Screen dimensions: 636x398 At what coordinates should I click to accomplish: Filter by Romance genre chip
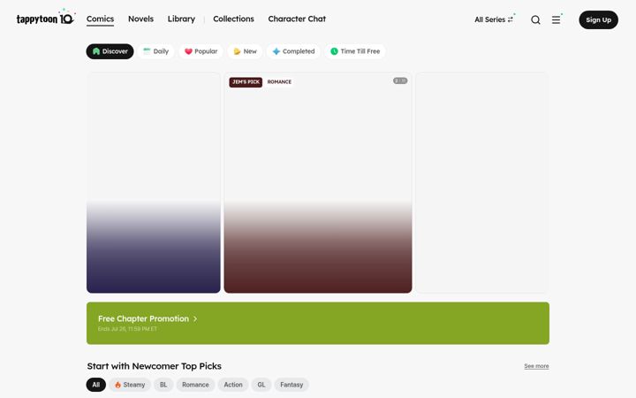coord(195,385)
